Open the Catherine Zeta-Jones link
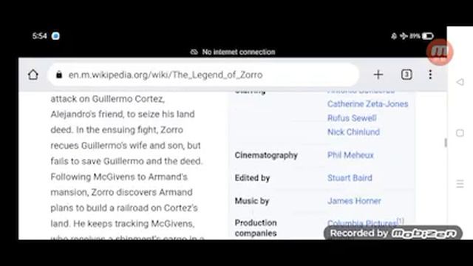The image size is (473, 266). coord(367,104)
